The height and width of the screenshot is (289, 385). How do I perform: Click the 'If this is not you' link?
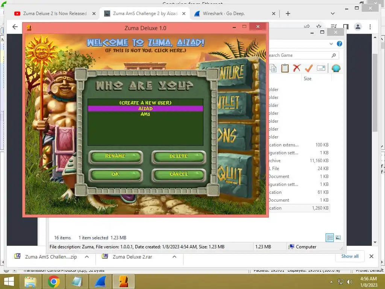pyautogui.click(x=146, y=50)
